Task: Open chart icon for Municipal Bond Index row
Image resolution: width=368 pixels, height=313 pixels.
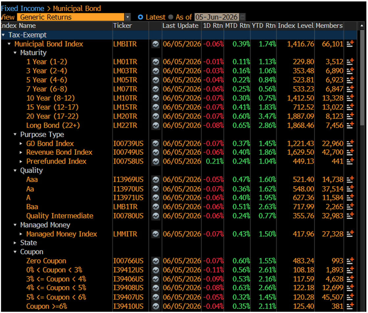Action: point(155,44)
